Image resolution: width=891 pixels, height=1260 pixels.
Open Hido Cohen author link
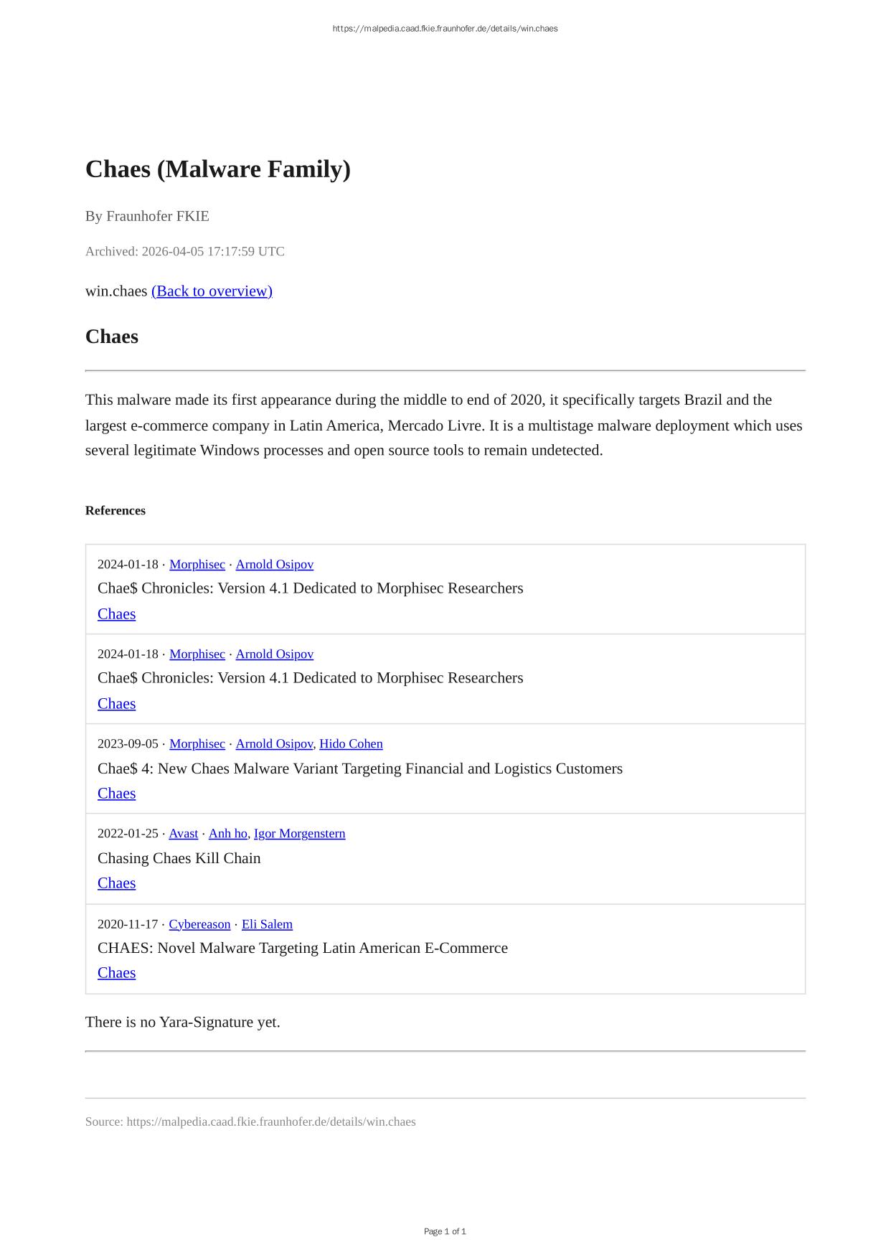[x=351, y=744]
